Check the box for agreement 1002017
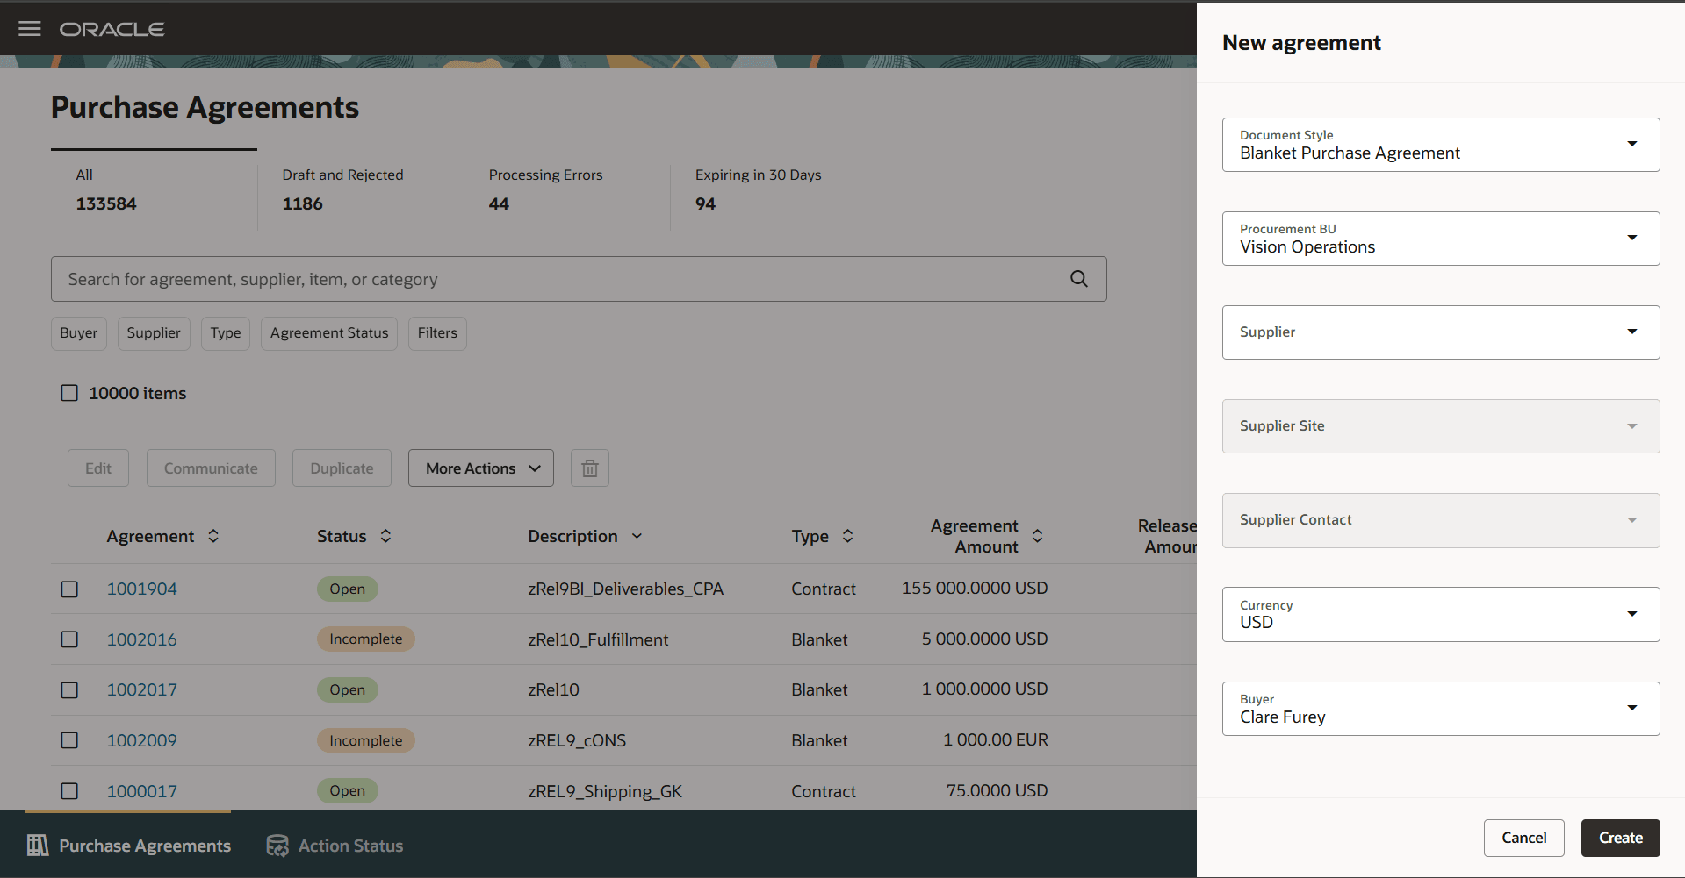 [x=69, y=690]
